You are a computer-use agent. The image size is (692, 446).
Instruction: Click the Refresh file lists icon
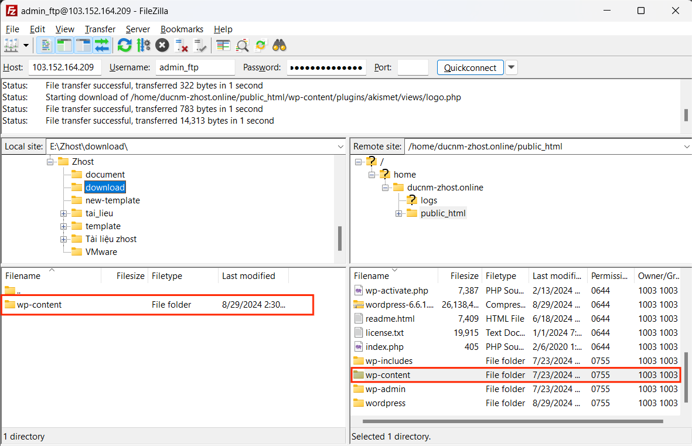[x=124, y=45]
